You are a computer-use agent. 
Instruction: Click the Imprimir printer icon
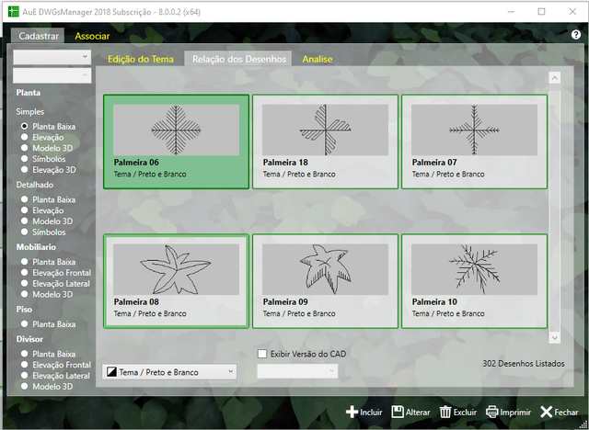click(492, 413)
